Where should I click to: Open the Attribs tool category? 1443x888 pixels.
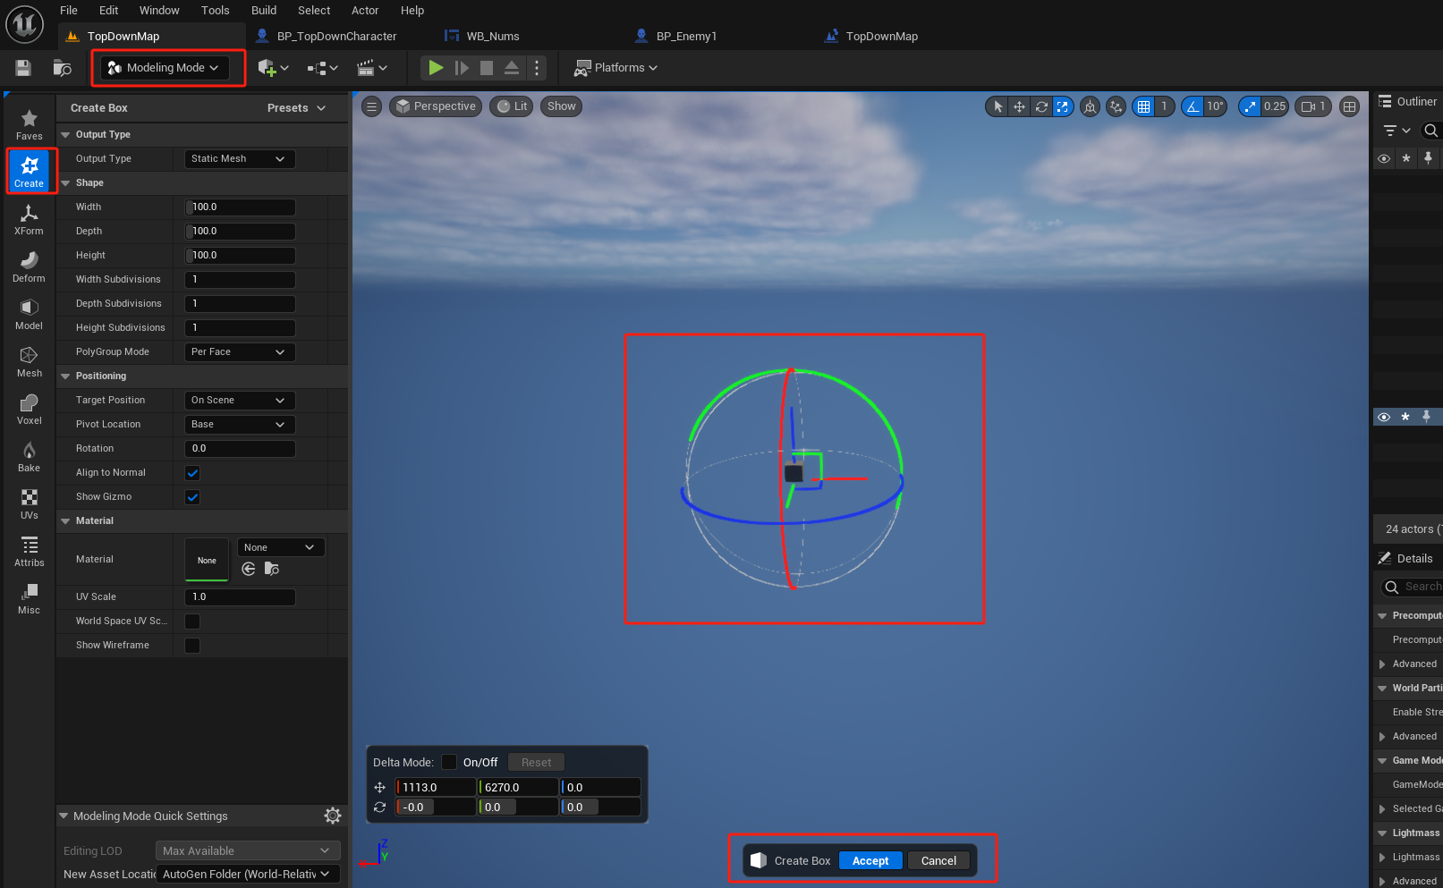click(29, 551)
